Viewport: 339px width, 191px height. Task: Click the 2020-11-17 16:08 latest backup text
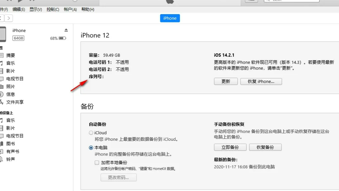tap(244, 167)
